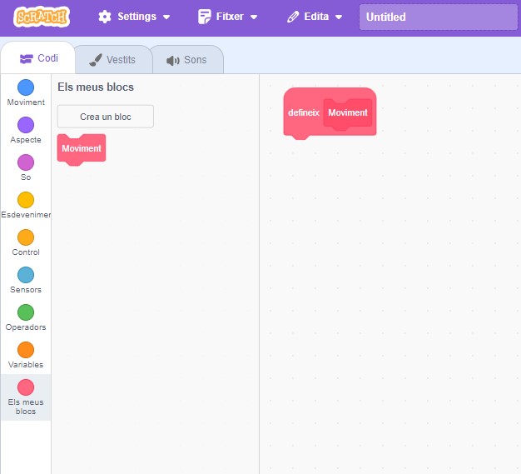Switch to the Vestits tab
Viewport: 521px width, 474px height.
tap(112, 60)
